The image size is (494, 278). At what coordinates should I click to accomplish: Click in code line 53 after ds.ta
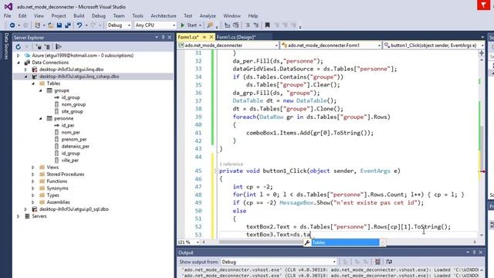pyautogui.click(x=311, y=235)
